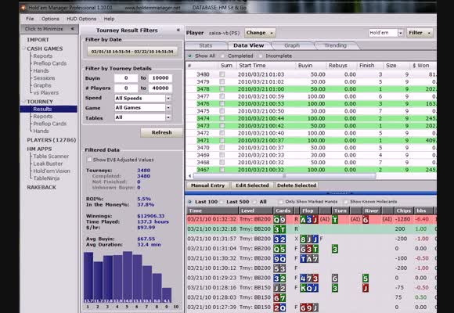Open the Help menu
Viewport: 454px width, 313px height.
109,19
